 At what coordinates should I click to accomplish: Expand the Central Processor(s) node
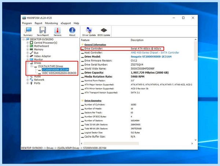pos(27,43)
